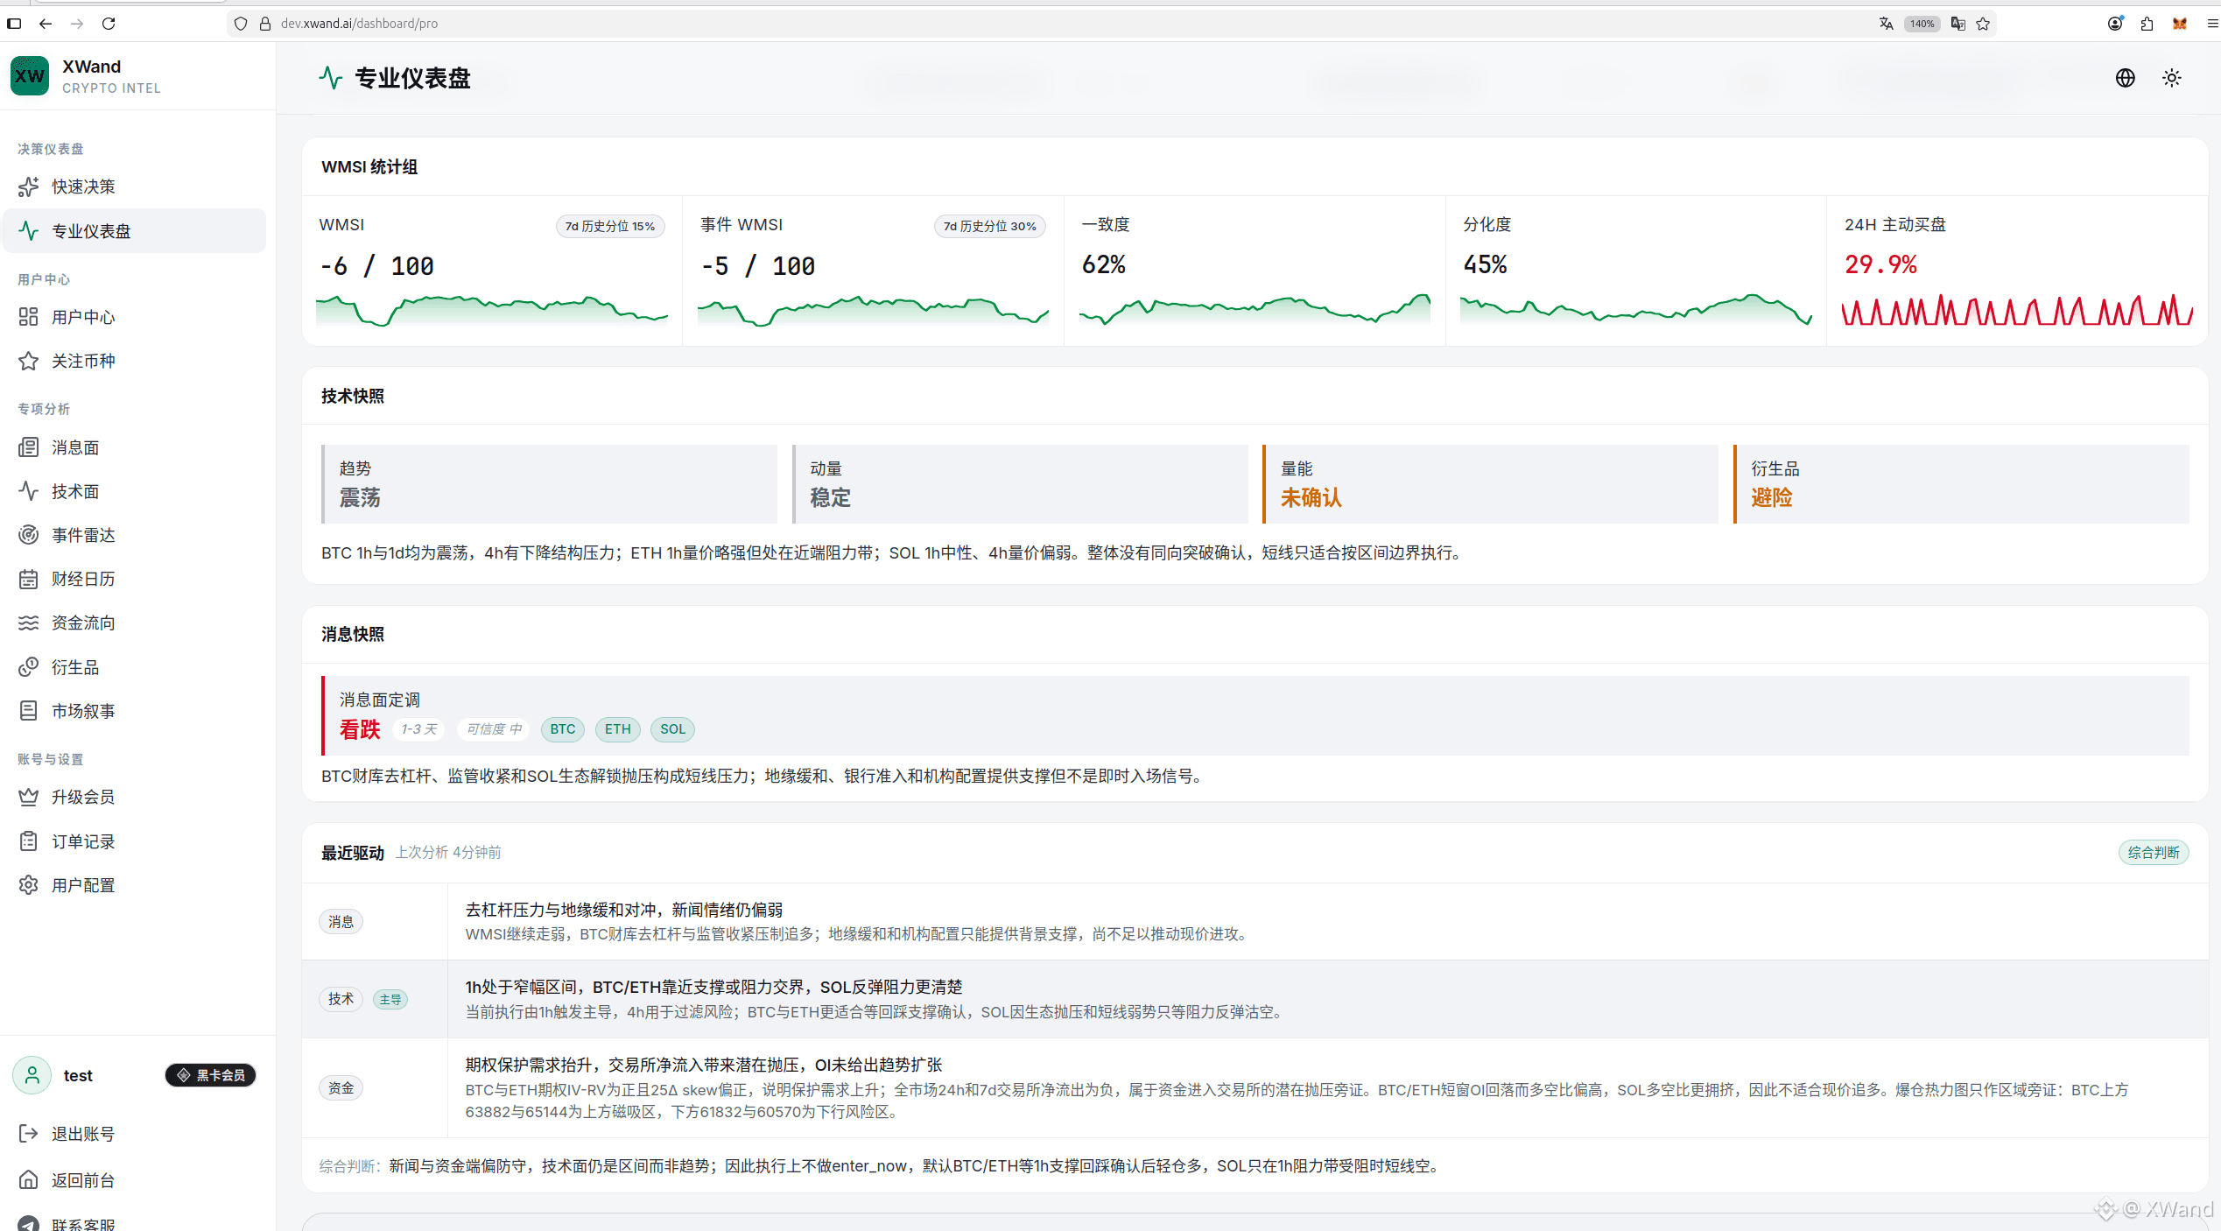Bookmark page with star icon
The height and width of the screenshot is (1231, 2221).
pos(1983,24)
